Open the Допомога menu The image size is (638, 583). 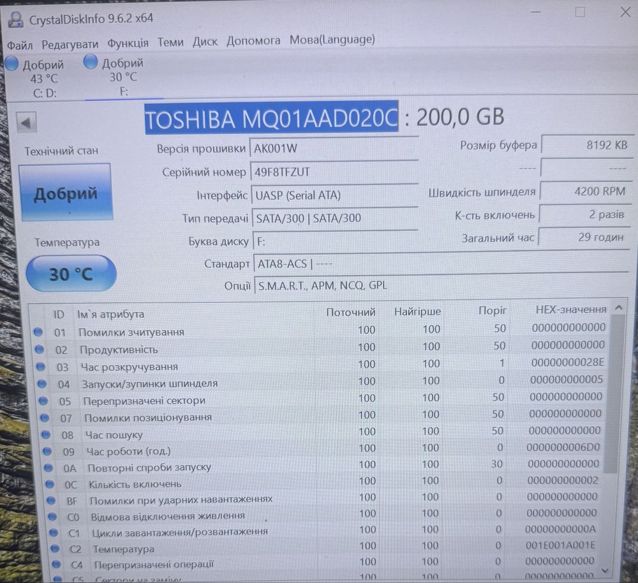click(253, 40)
